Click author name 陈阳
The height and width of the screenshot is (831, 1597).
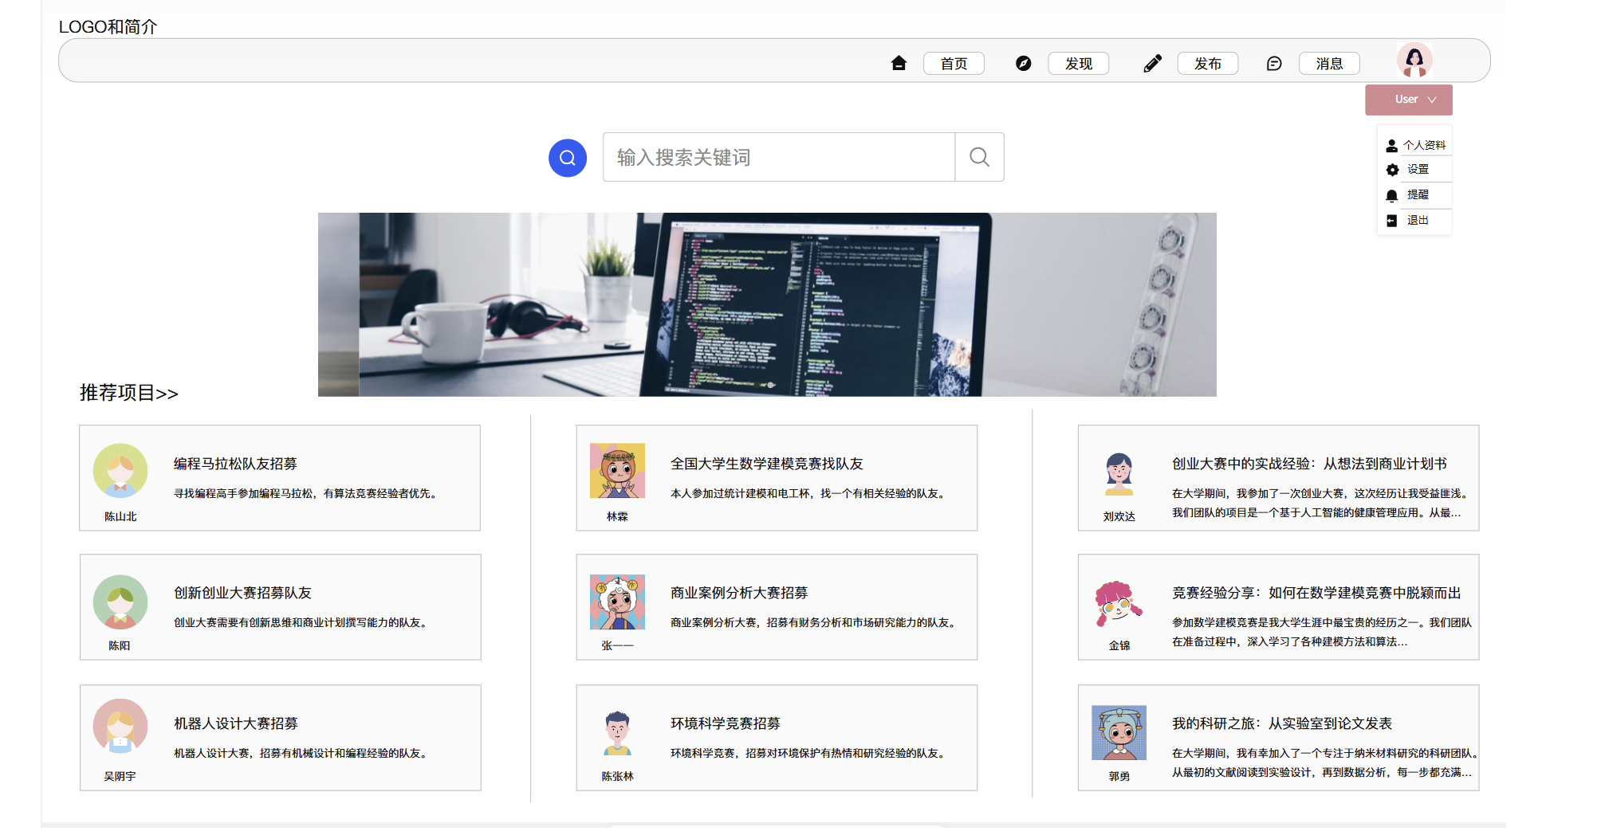click(x=120, y=646)
